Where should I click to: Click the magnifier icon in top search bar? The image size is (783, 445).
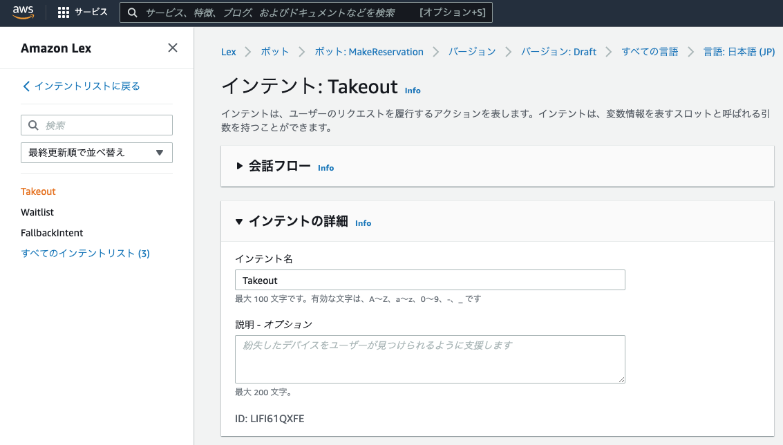point(132,12)
